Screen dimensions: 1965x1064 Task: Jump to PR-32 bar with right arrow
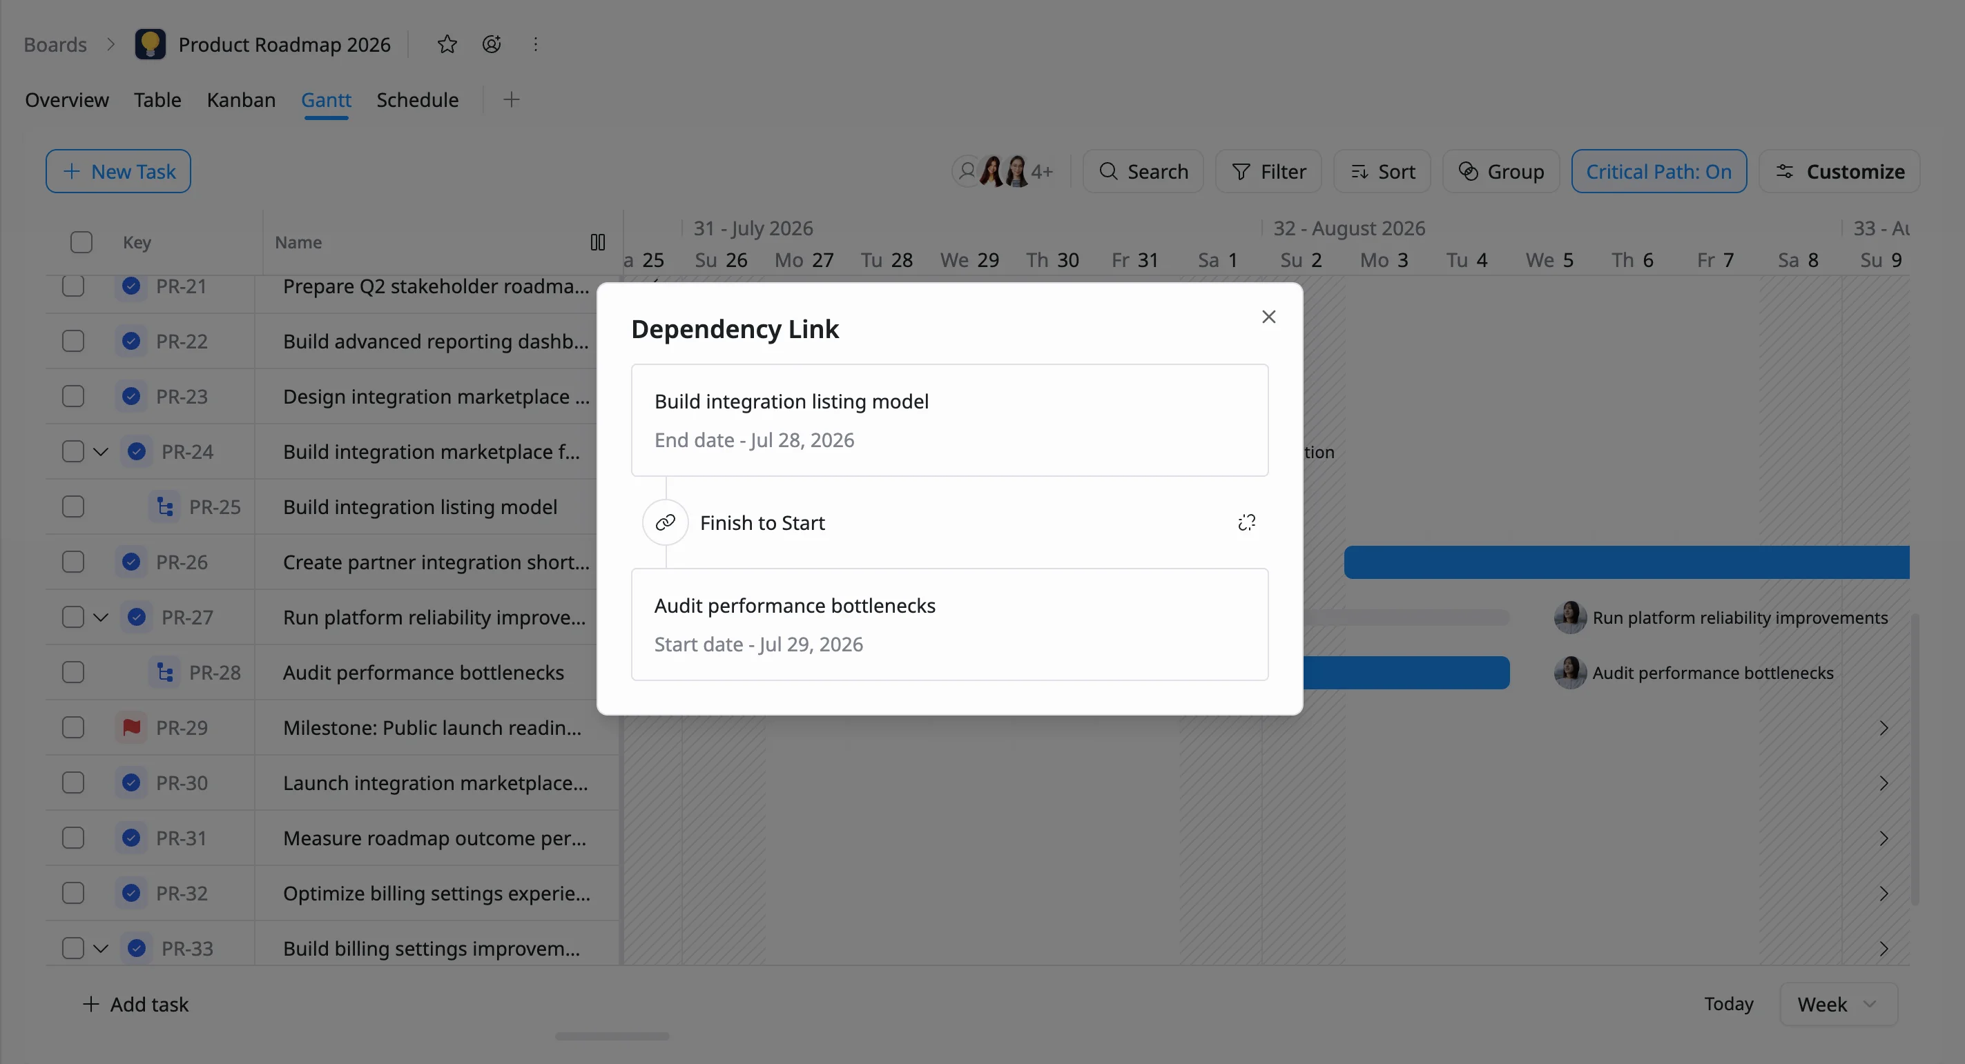tap(1884, 894)
